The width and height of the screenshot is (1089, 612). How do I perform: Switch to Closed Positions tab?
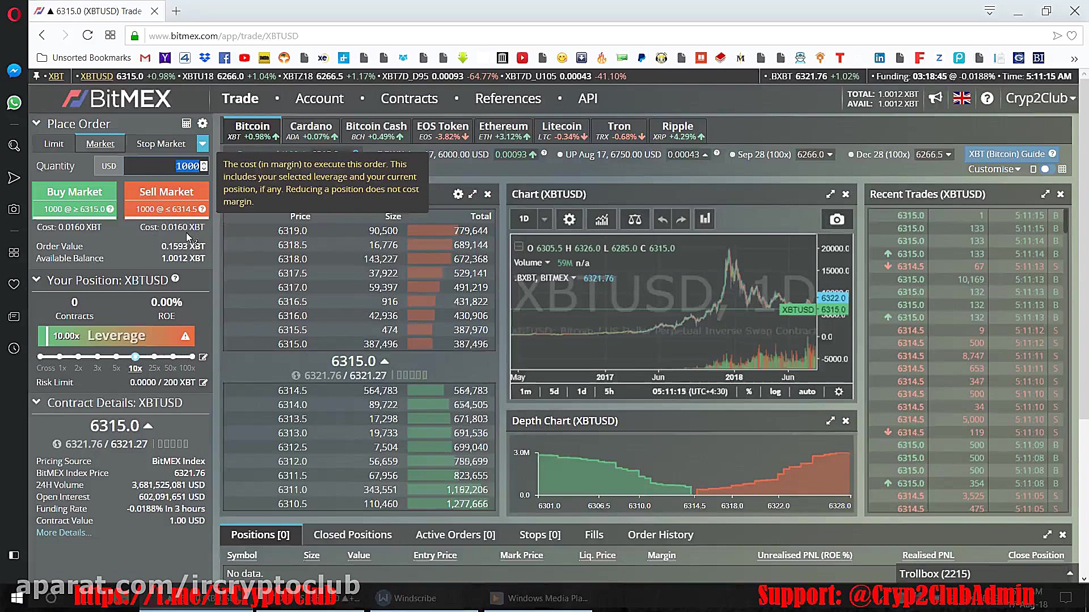pos(352,535)
